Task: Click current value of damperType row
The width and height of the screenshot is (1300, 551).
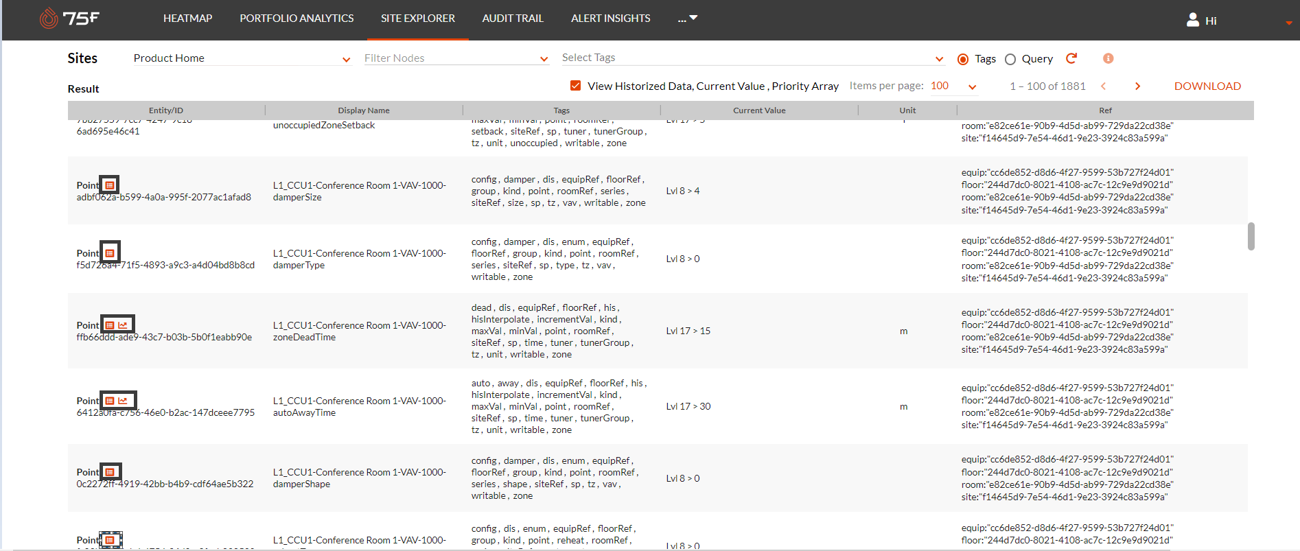Action: 683,259
